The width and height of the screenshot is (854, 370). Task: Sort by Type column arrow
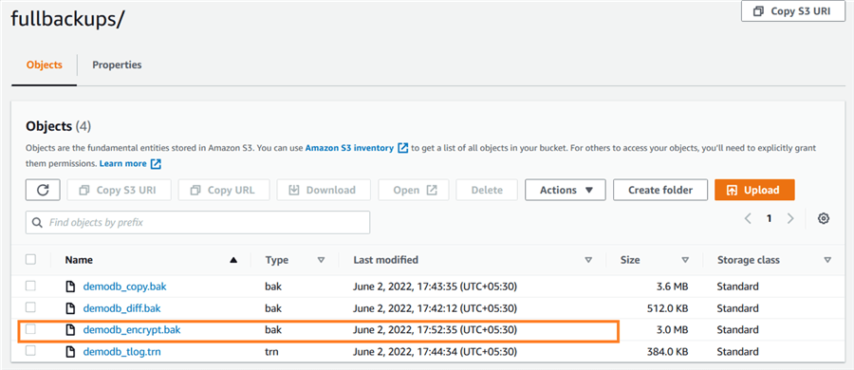321,261
